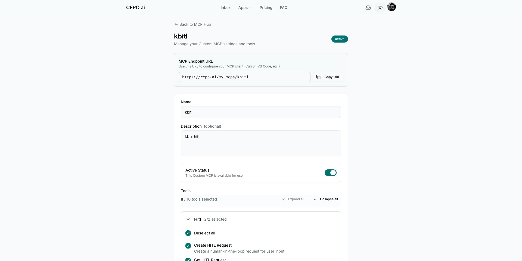The width and height of the screenshot is (522, 261).
Task: Disable the Active Status switch
Action: (330, 173)
